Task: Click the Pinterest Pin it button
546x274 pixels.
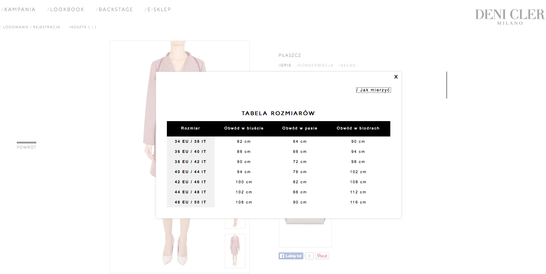Action: pos(322,256)
